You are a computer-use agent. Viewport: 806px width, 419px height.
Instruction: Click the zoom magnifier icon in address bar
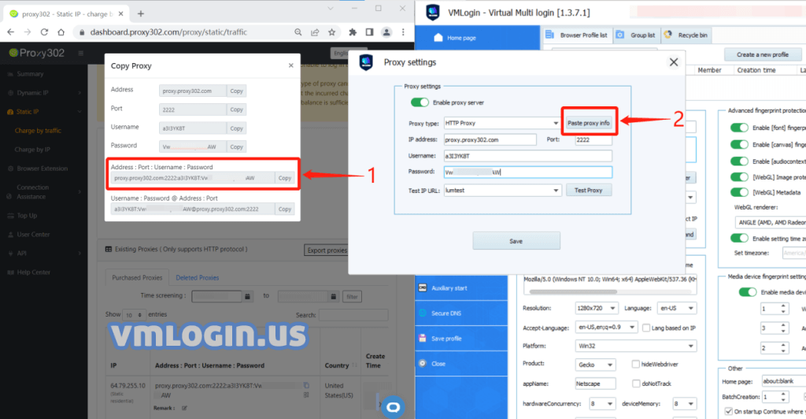tap(298, 32)
